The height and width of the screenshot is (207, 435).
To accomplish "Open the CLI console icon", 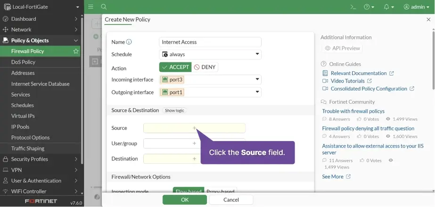I will [353, 7].
